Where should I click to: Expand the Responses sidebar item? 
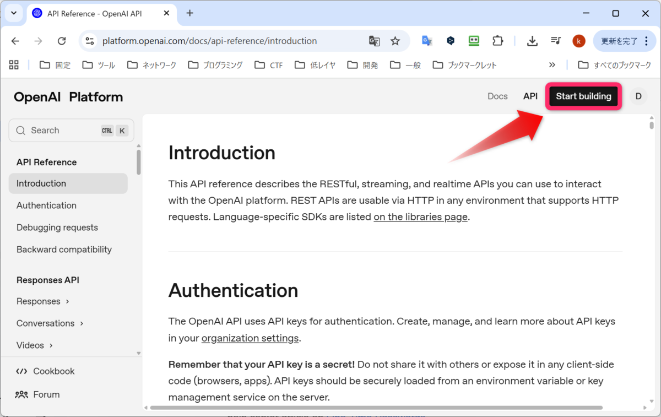point(42,301)
